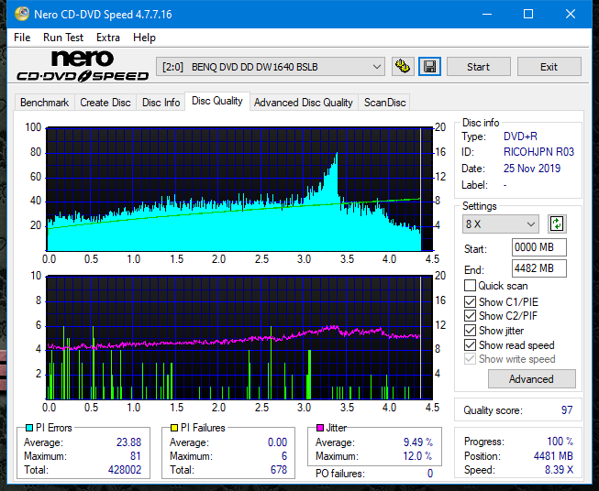Screen dimensions: 599x491
Task: Click PI Errors total 428002
Action: pos(125,470)
